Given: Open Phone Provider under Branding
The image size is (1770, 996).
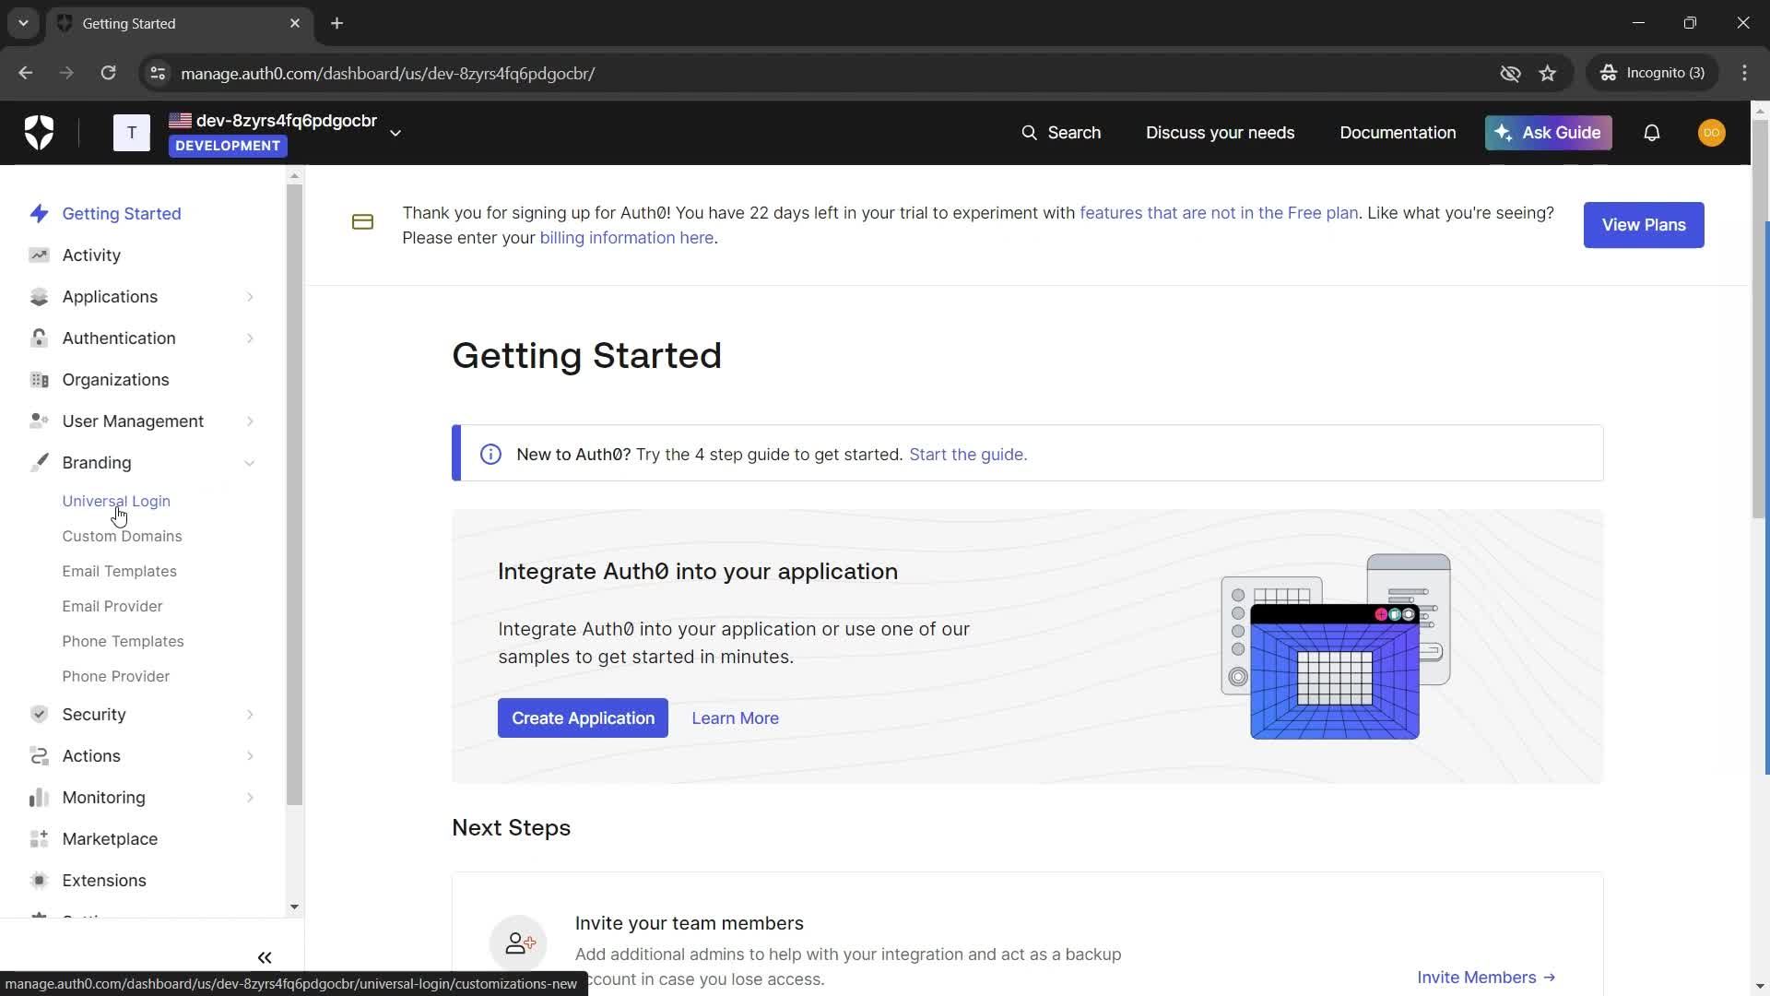Looking at the screenshot, I should [x=115, y=676].
